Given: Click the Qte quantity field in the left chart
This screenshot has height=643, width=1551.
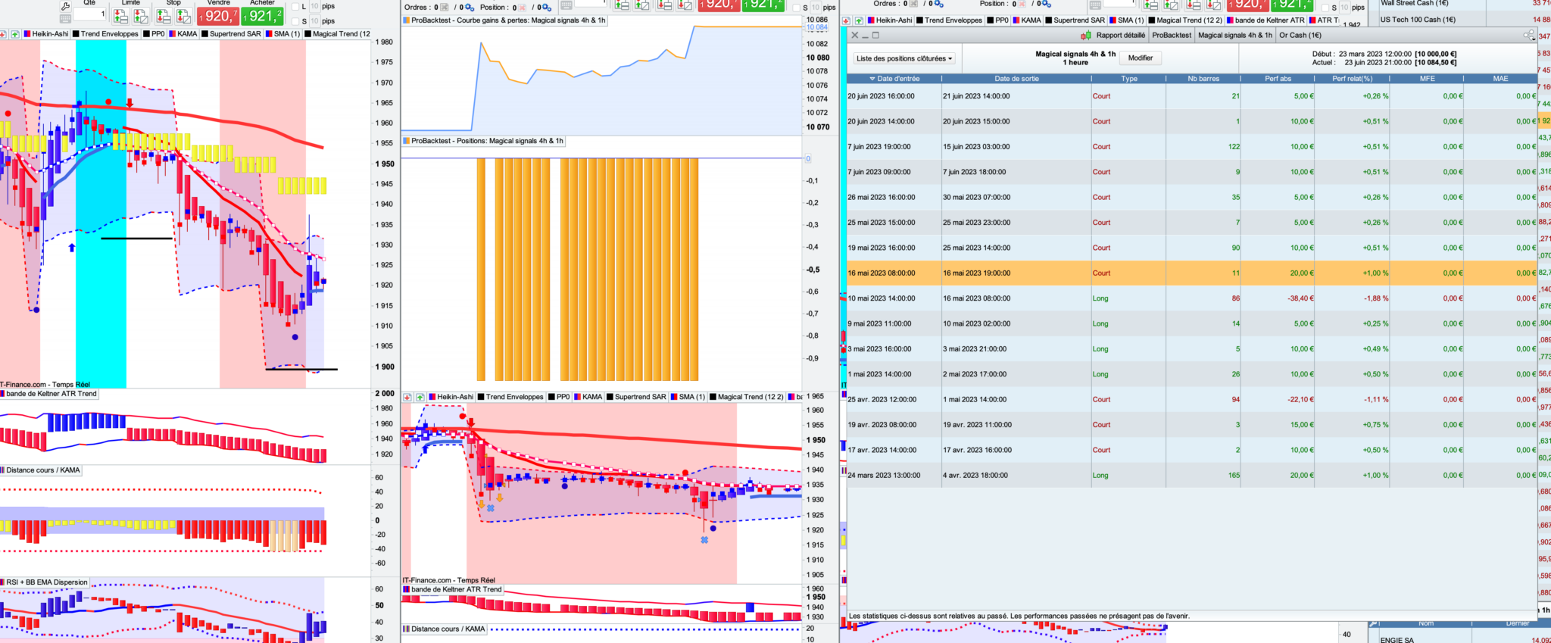Looking at the screenshot, I should coord(90,14).
